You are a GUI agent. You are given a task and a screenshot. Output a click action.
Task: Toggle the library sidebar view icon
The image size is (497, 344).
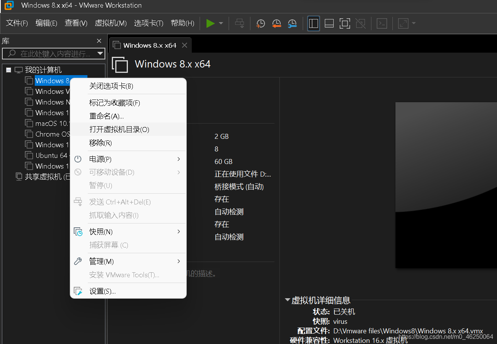313,23
